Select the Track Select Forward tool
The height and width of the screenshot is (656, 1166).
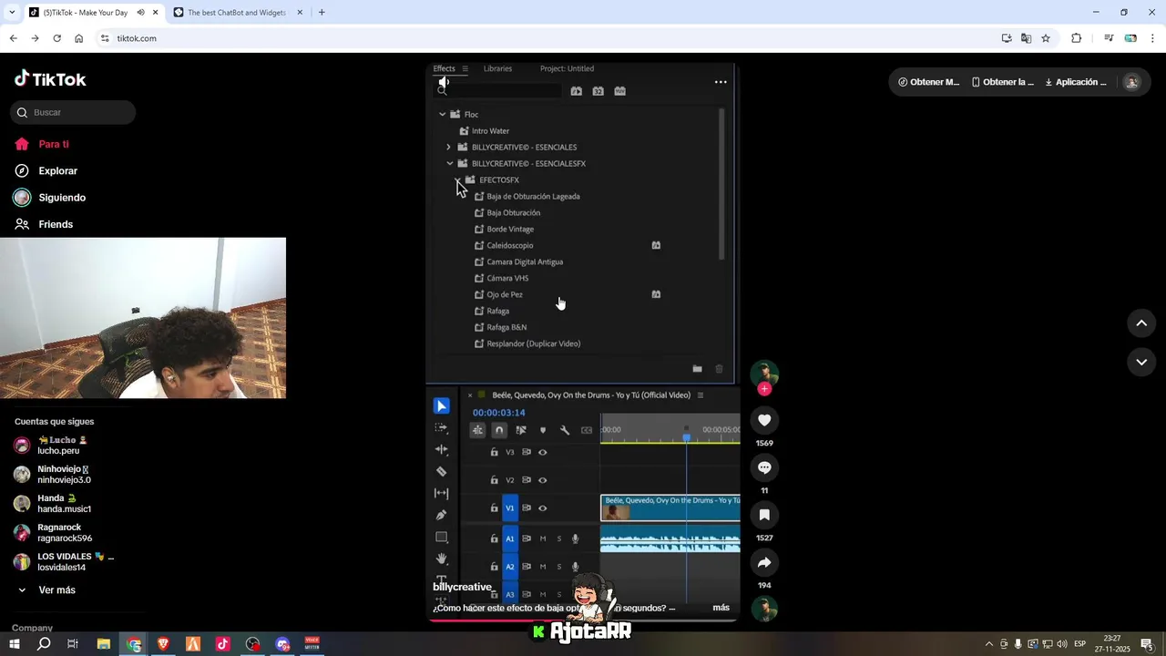click(x=442, y=427)
